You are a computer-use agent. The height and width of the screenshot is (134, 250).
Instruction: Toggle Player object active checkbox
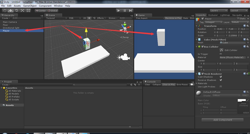[202, 19]
